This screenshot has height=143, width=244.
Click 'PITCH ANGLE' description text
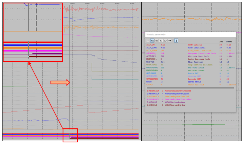pos(194,82)
